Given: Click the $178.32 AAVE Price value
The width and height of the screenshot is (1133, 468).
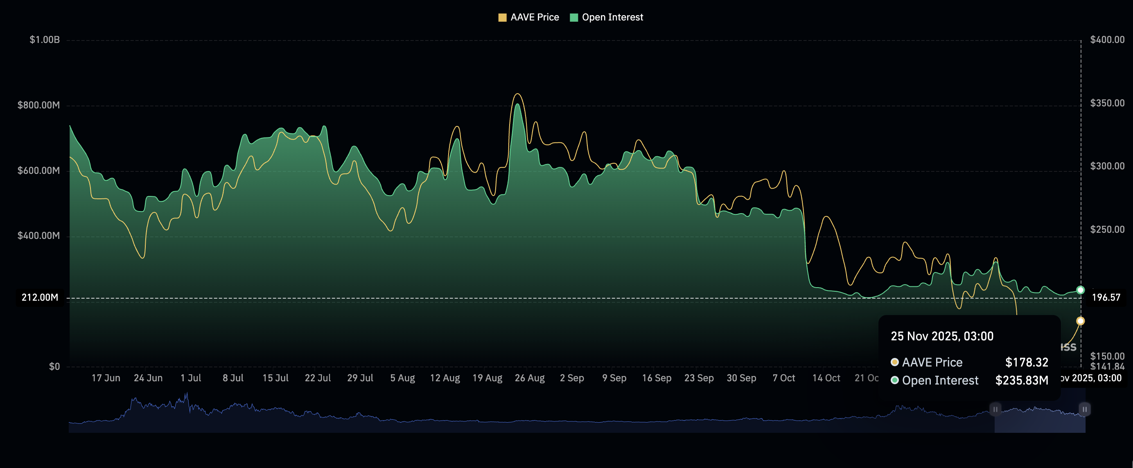Looking at the screenshot, I should click(x=1026, y=362).
